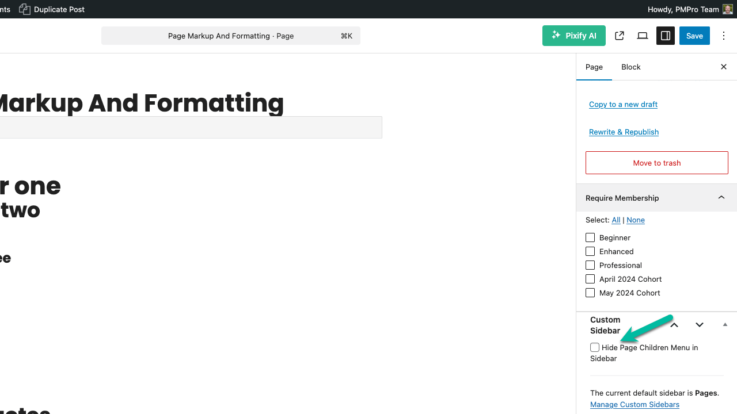
Task: Check the Professional membership checkbox
Action: (590, 265)
